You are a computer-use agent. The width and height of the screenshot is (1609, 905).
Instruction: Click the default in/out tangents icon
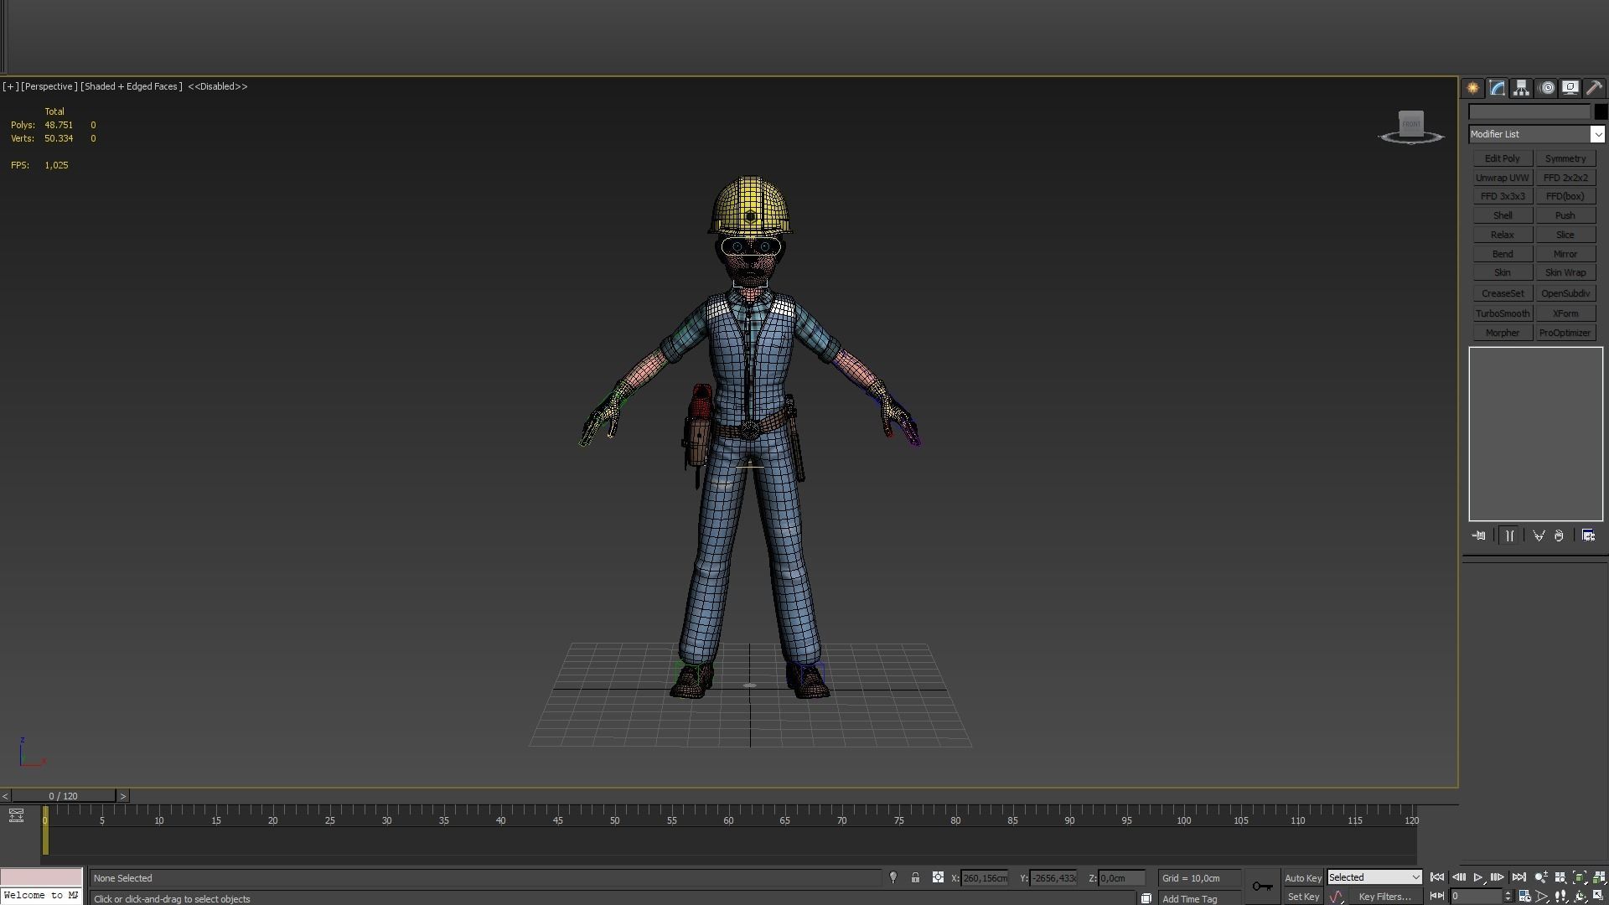point(1337,897)
